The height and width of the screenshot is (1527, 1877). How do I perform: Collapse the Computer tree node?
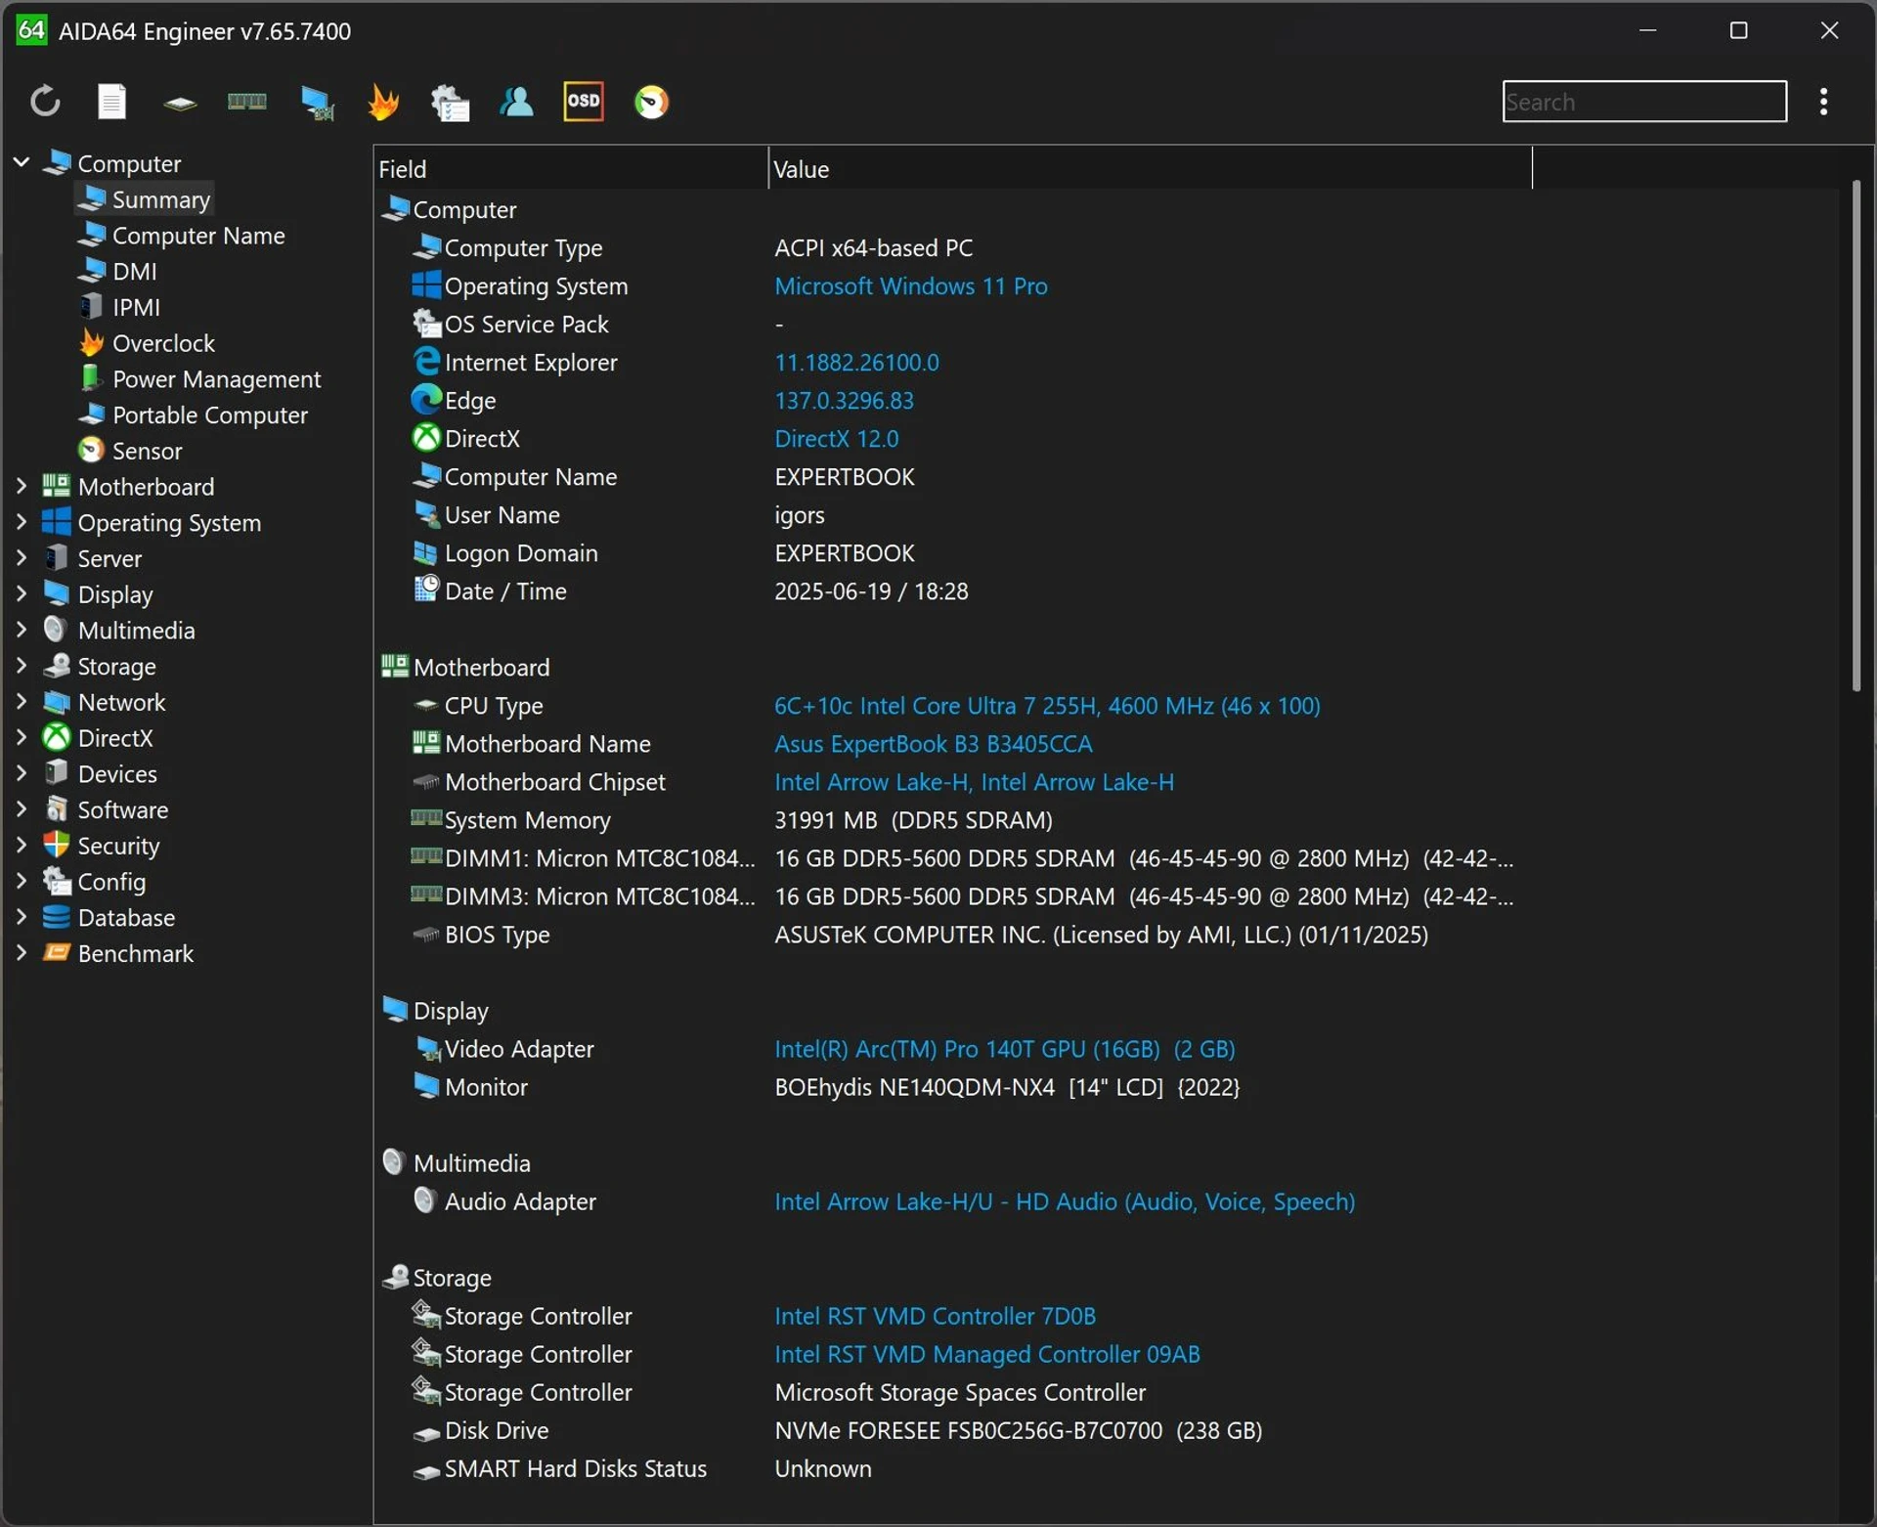point(22,162)
